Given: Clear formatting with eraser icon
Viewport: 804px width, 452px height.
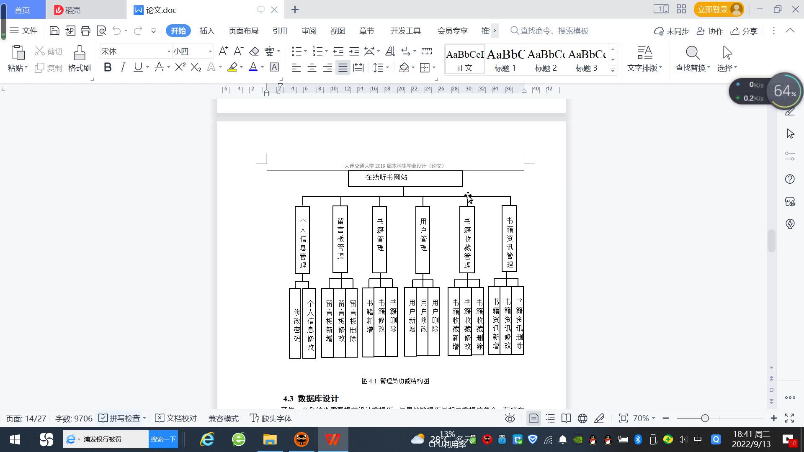Looking at the screenshot, I should click(x=254, y=51).
